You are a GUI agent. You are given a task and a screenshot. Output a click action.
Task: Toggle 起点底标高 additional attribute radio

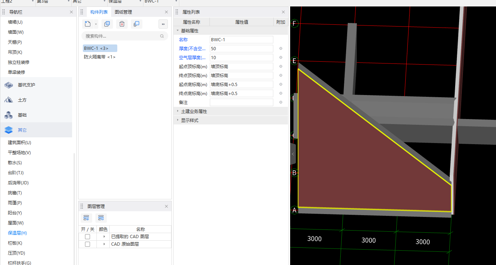(281, 84)
